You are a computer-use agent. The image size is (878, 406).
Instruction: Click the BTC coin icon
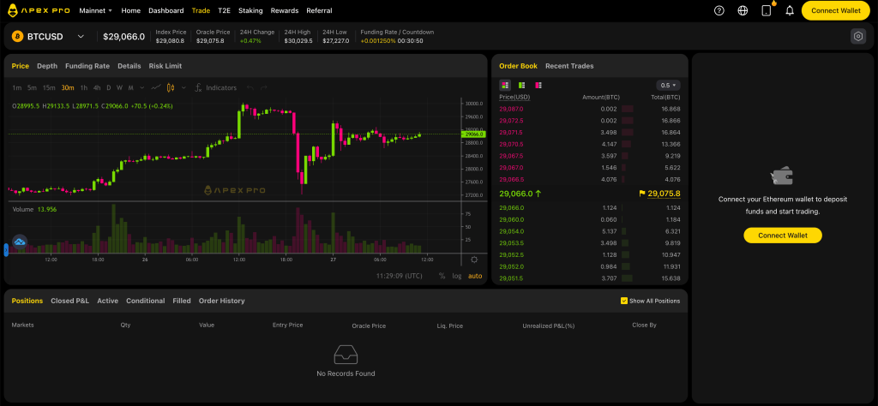(17, 36)
